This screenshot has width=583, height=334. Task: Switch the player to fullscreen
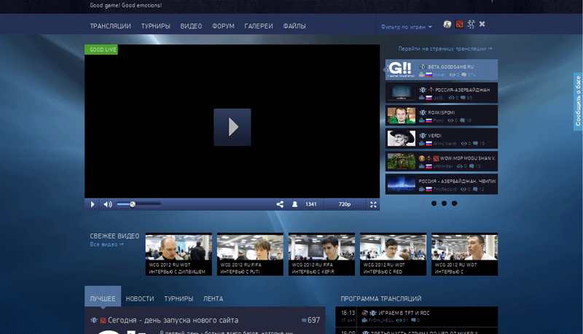tap(373, 204)
